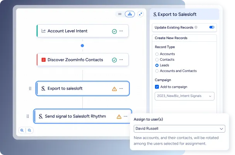The height and width of the screenshot is (155, 235).
Task: Click the Export to Salesloft panel title
Action: tap(177, 14)
